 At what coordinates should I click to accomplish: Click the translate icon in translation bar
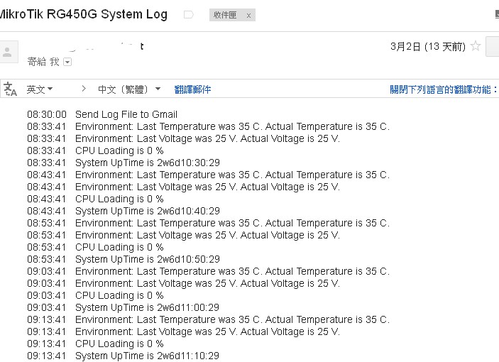tap(10, 89)
